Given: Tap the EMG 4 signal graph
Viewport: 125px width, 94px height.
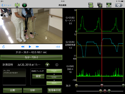Looking at the screenshot, I should (x=100, y=70).
